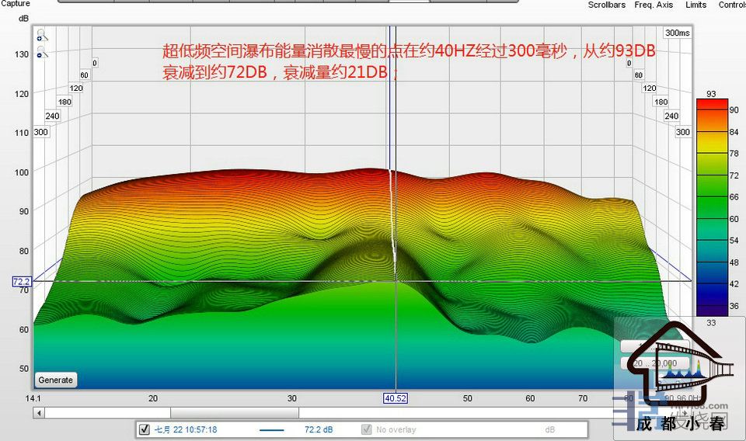Open the Limits toolbar option
Viewport: 746px width, 441px height.
[x=695, y=5]
